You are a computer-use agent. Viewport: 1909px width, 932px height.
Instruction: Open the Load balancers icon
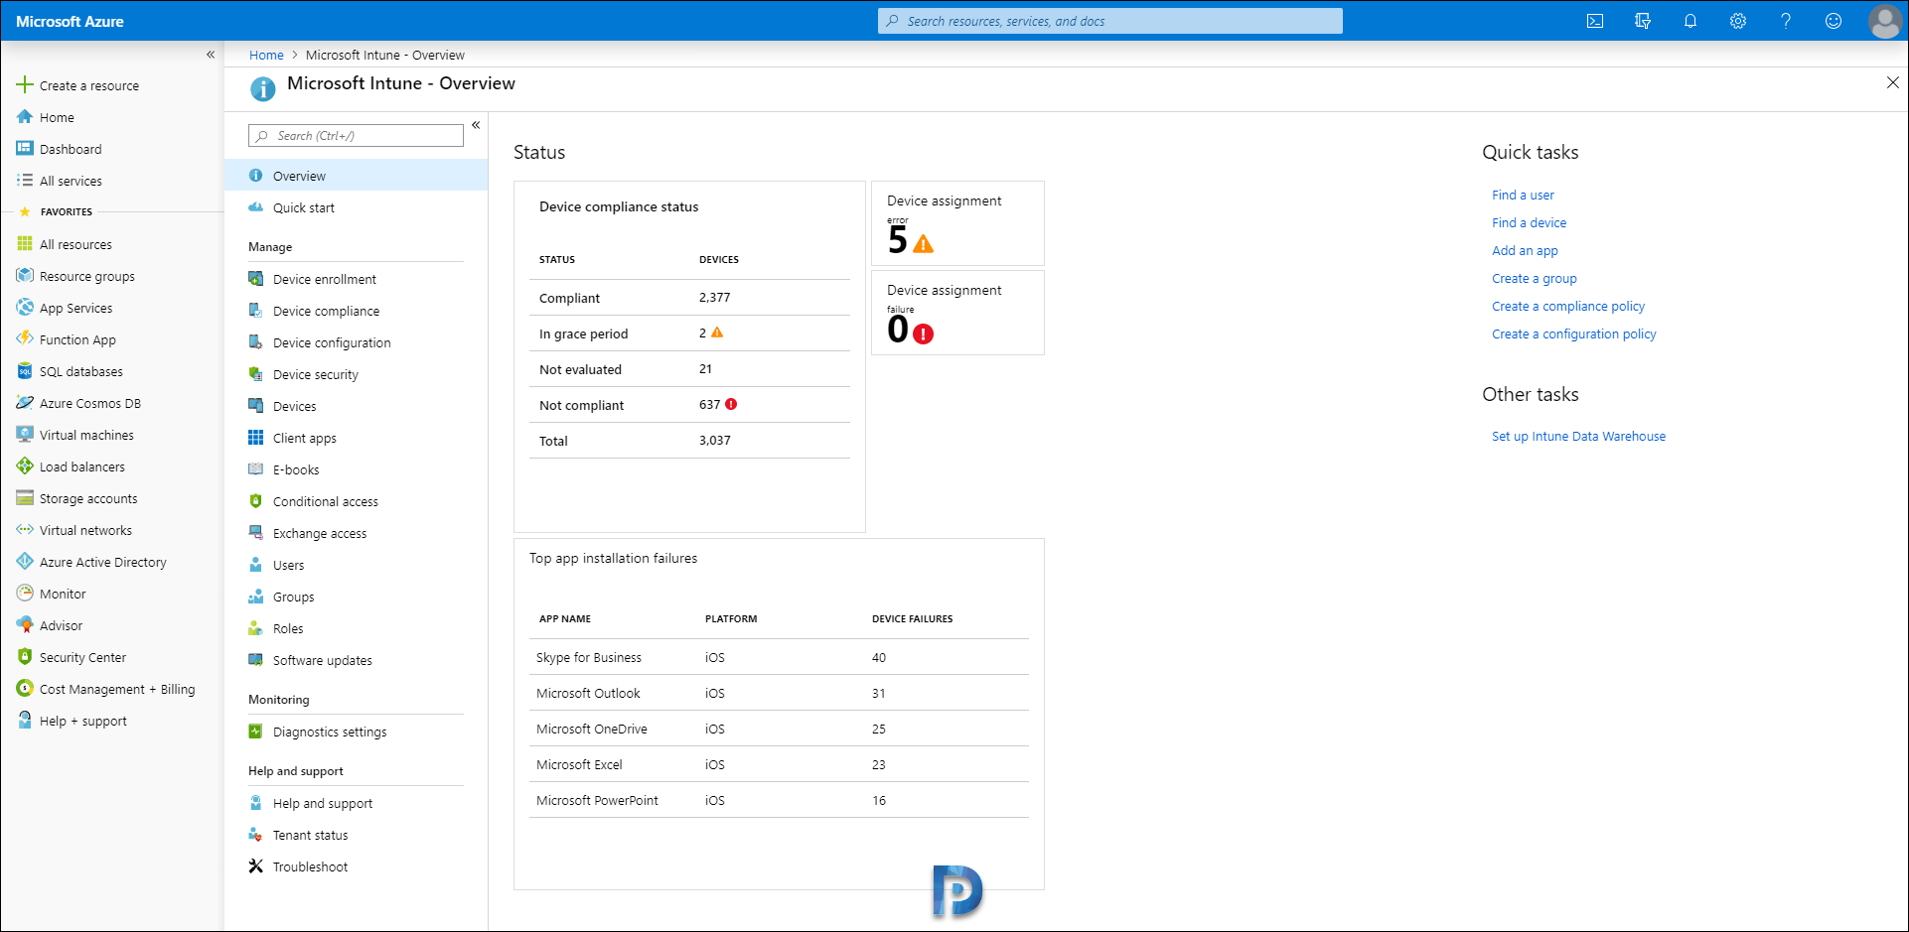pyautogui.click(x=25, y=466)
